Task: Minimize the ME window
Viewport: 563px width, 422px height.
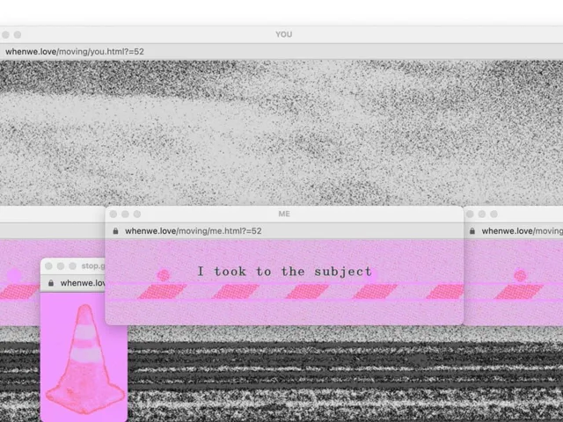Action: point(125,215)
